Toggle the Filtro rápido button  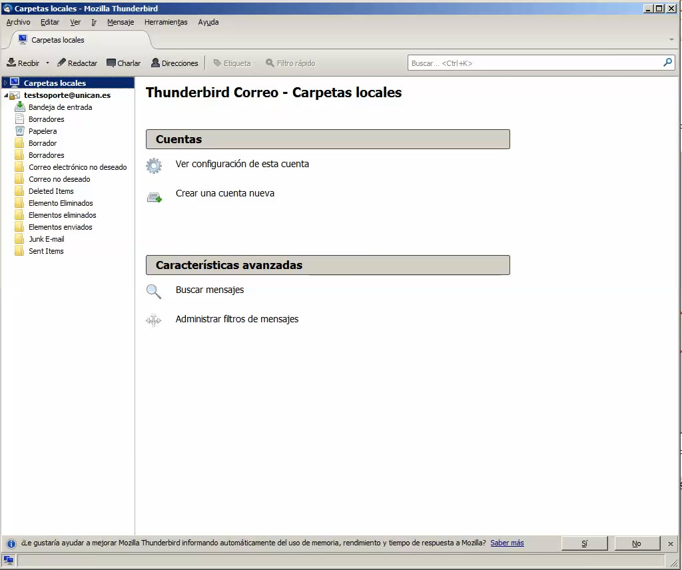click(x=290, y=63)
